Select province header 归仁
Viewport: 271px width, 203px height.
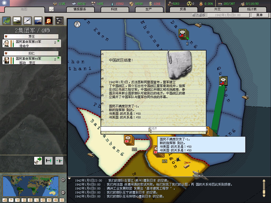[x=31, y=53]
